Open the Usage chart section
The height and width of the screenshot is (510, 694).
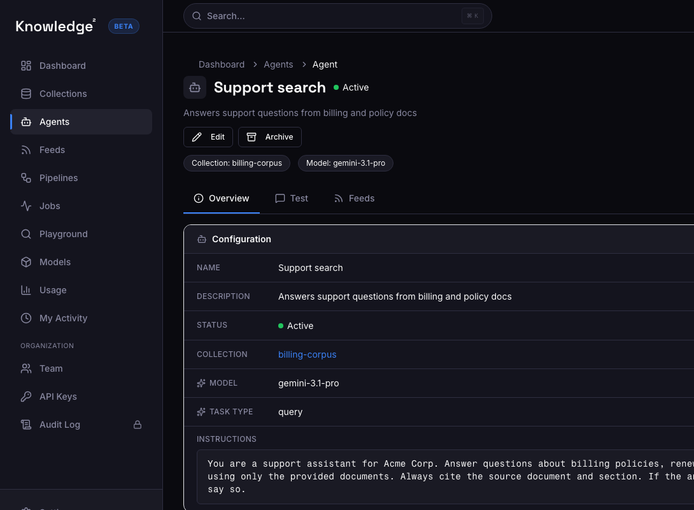pos(52,290)
